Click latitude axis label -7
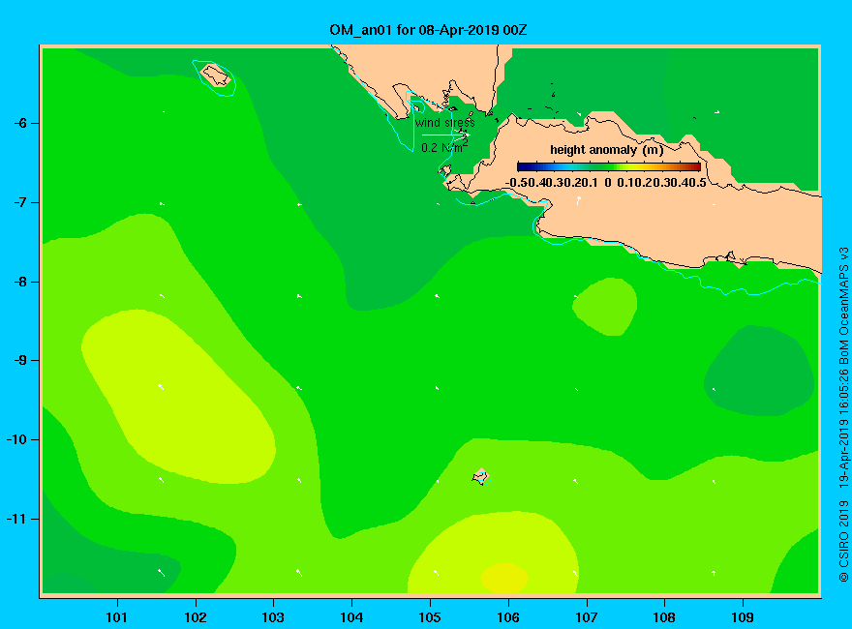852x629 pixels. tap(19, 202)
